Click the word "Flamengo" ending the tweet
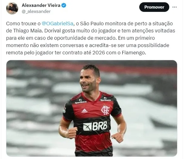Viewport: 184px width, 159px height. click(133, 53)
